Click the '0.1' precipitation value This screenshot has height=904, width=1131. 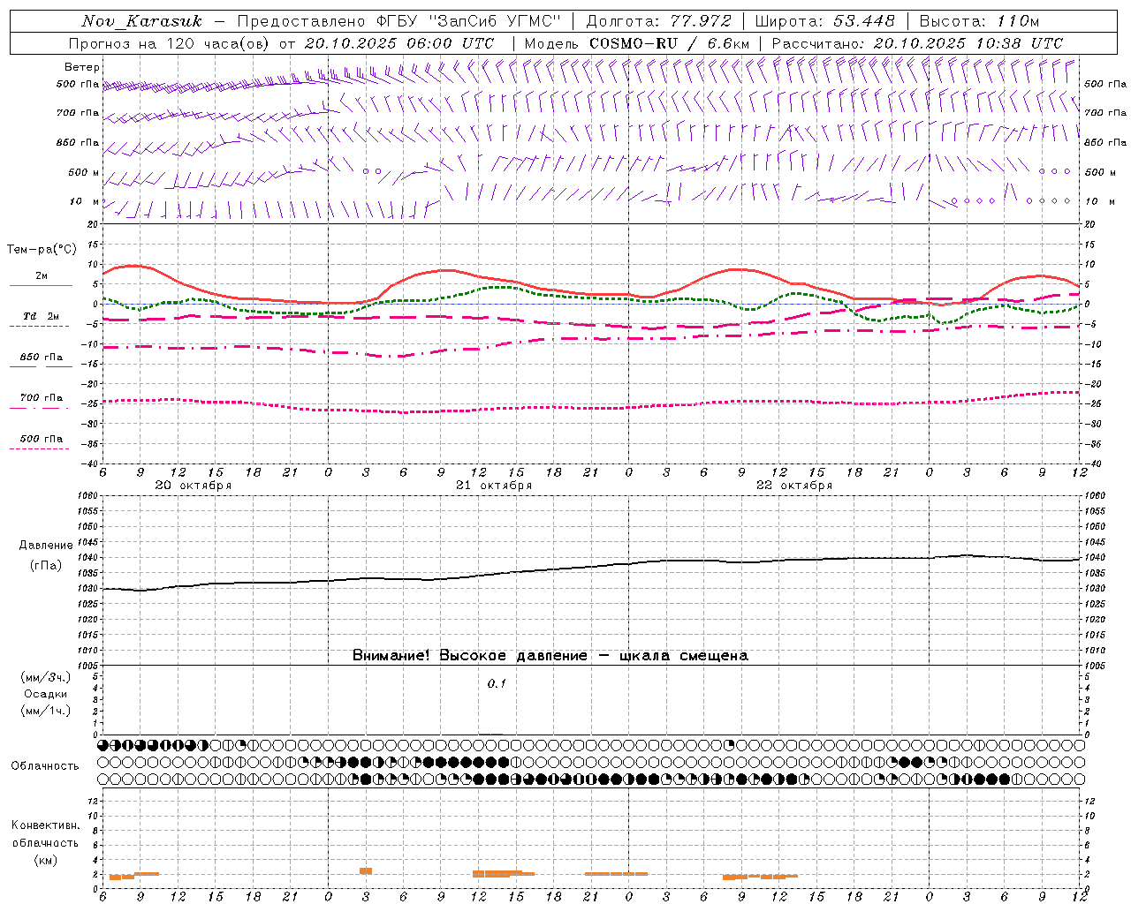tap(497, 683)
